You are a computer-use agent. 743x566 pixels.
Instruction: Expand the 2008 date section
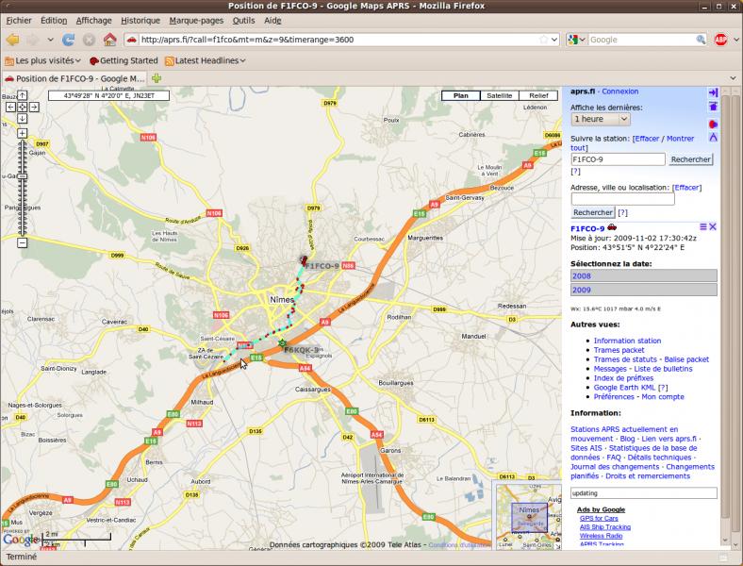pos(643,275)
